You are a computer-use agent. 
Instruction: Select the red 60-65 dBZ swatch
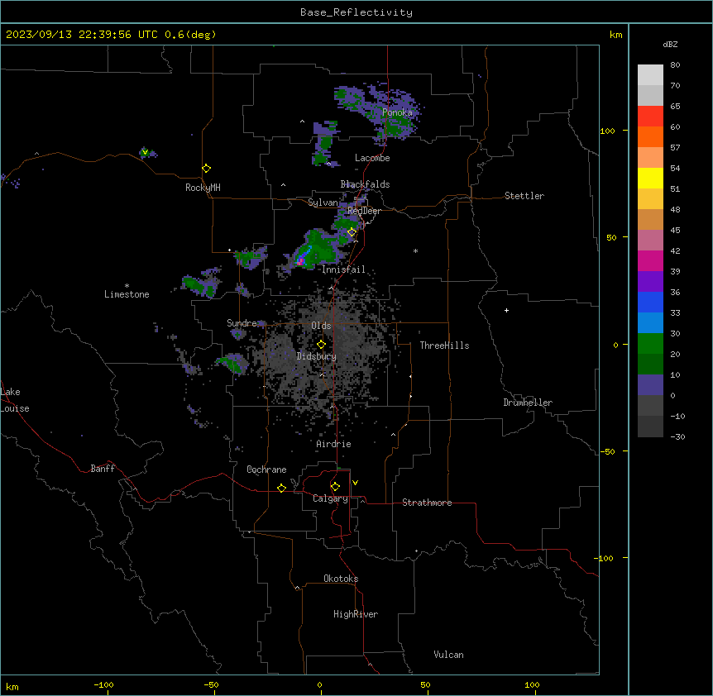coord(650,117)
